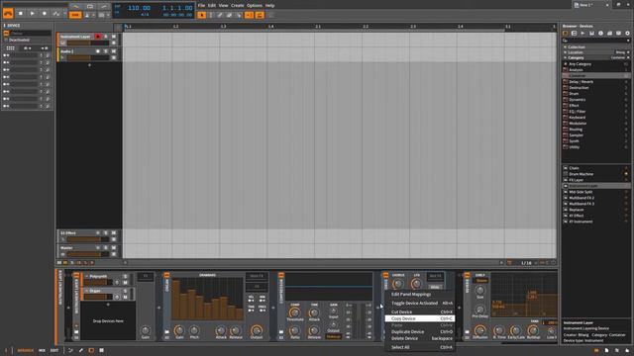Screen dimensions: 634x356
Task: Arm record on Audio 1 track
Action: tap(98, 51)
